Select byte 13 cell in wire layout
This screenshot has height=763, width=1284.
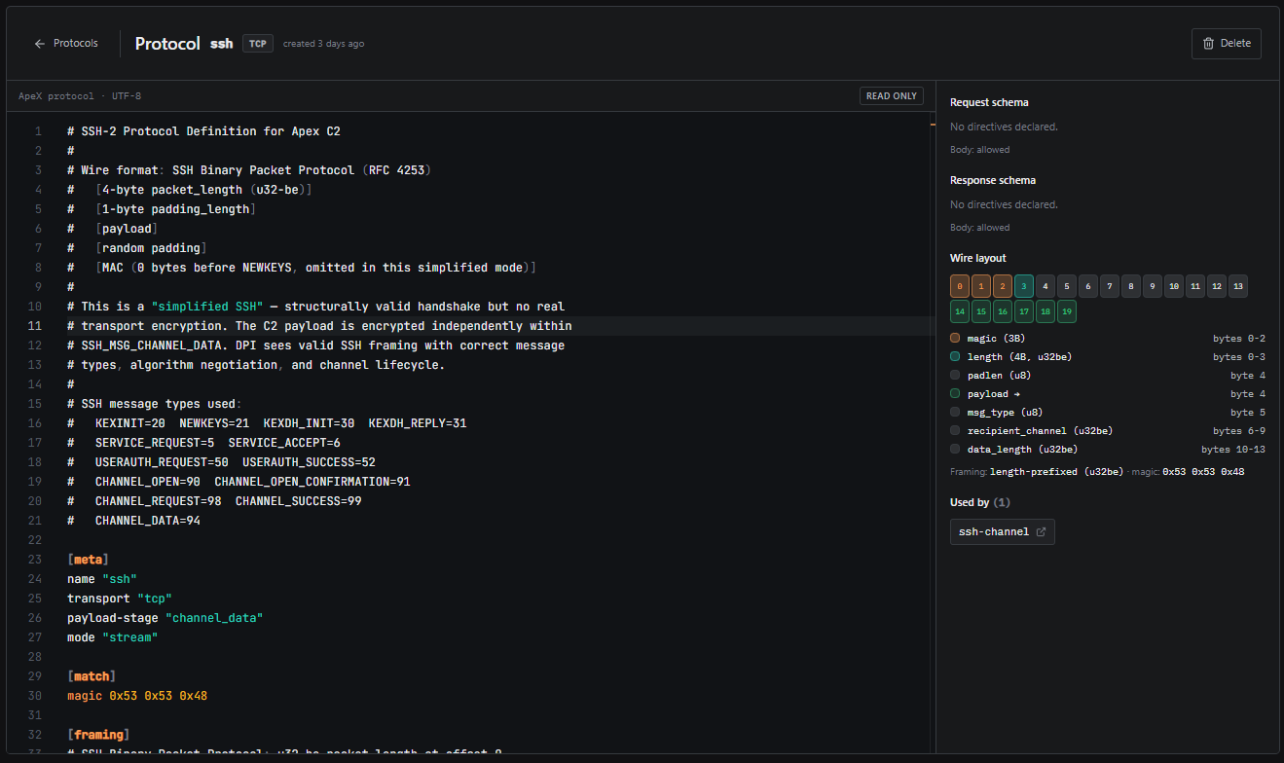(x=1238, y=286)
